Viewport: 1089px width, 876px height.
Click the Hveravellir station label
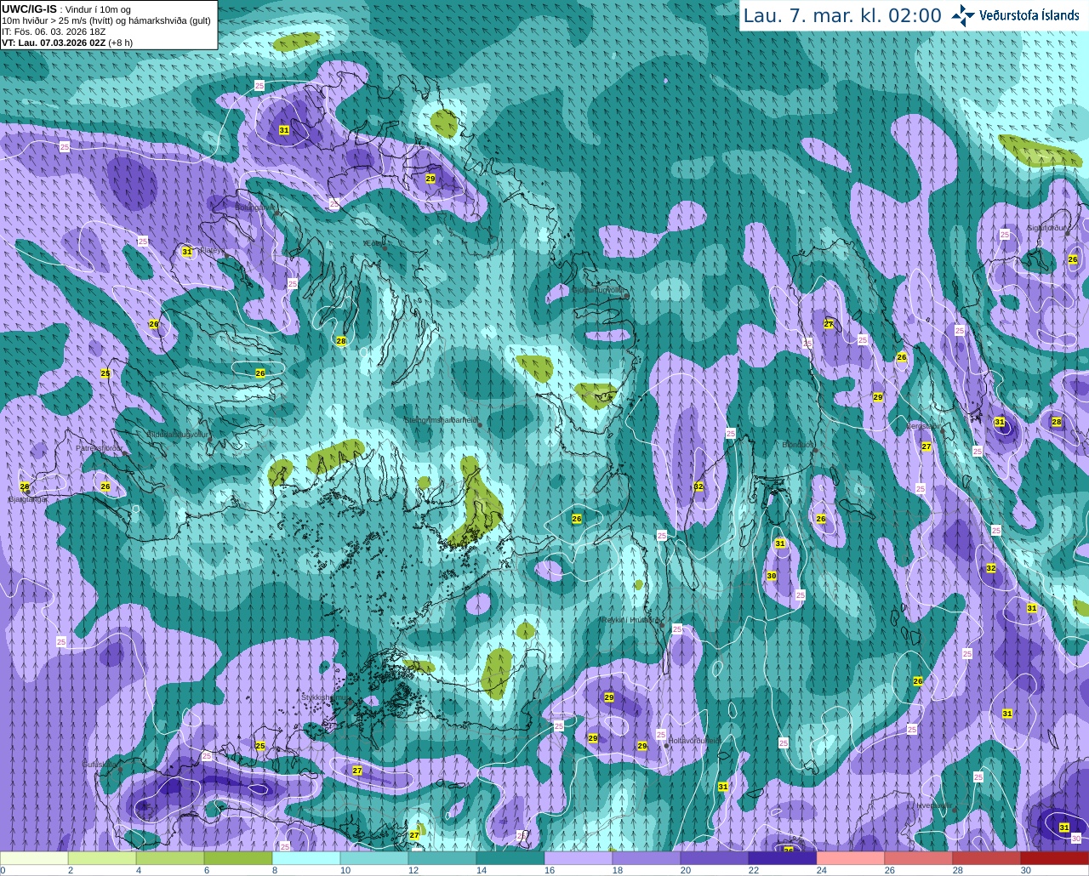tap(934, 805)
